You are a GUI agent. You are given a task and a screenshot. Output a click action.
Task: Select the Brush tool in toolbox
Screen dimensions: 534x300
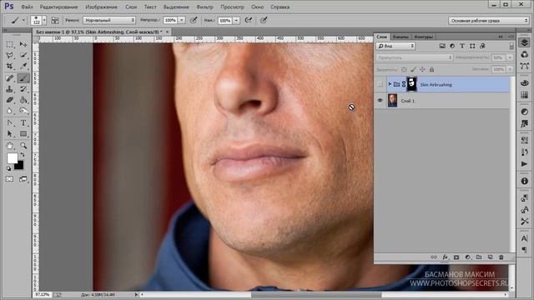pyautogui.click(x=23, y=78)
